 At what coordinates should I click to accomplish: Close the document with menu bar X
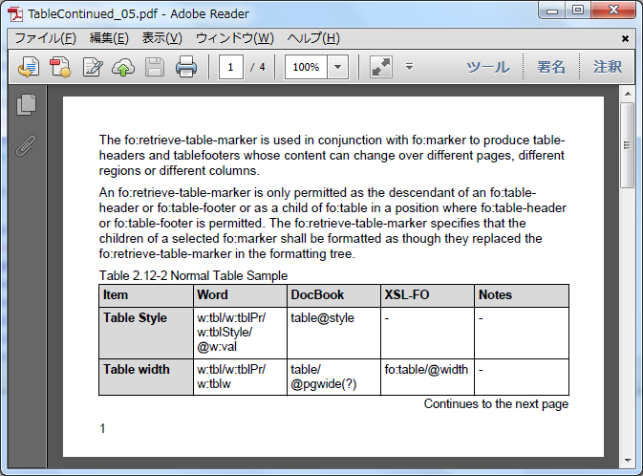(x=625, y=38)
